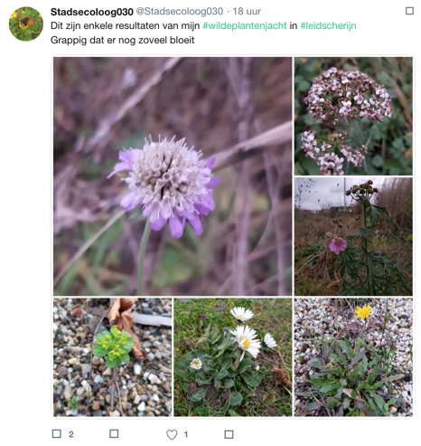Open the 18 uur timestamp link
Image resolution: width=421 pixels, height=446 pixels.
tap(247, 12)
